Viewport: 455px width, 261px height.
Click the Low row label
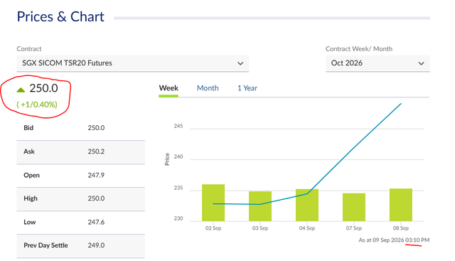(30, 222)
